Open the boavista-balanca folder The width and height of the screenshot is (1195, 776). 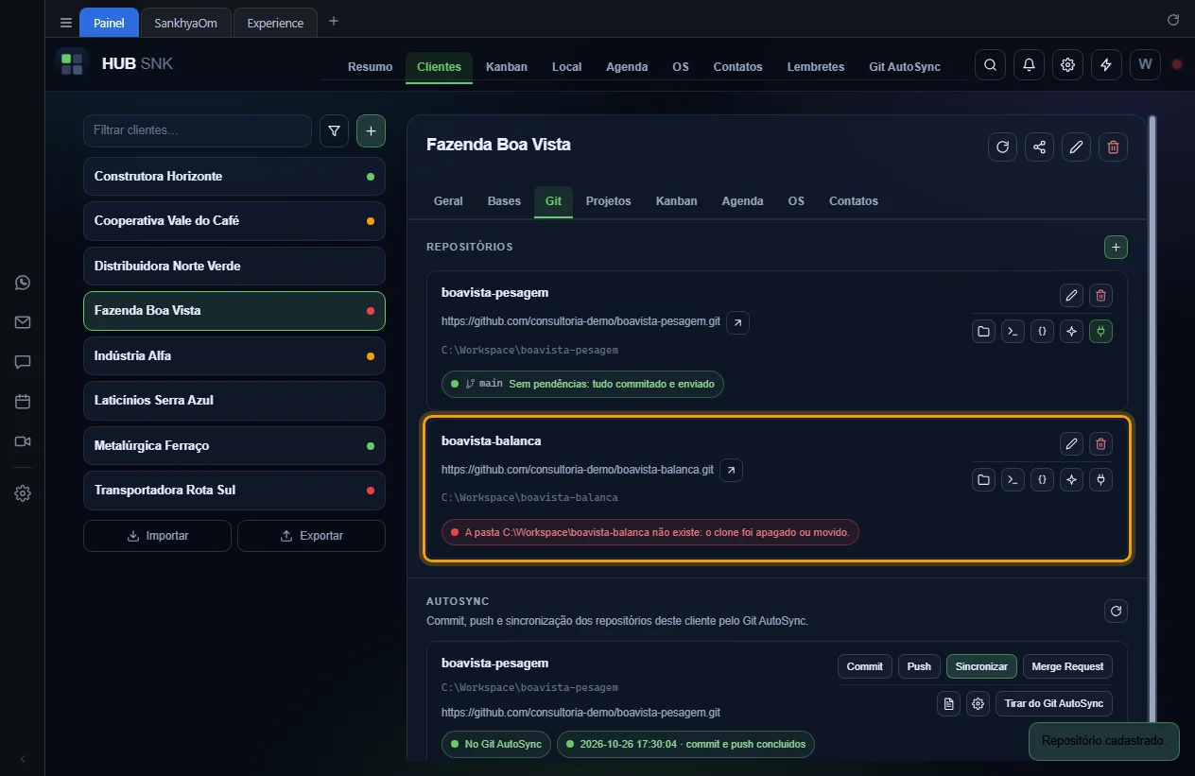[984, 480]
